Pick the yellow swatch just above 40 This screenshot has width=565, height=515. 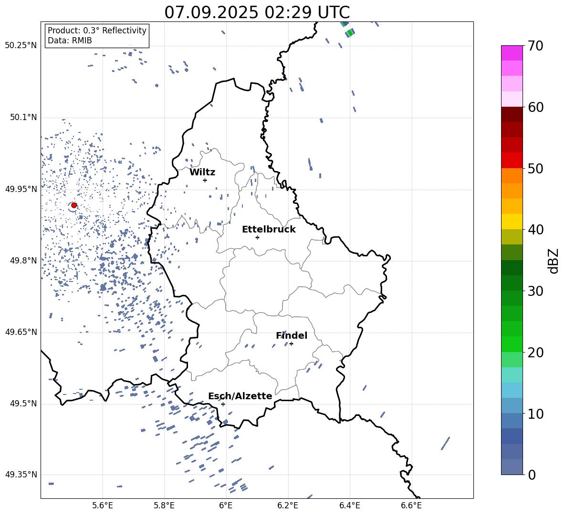click(x=512, y=222)
